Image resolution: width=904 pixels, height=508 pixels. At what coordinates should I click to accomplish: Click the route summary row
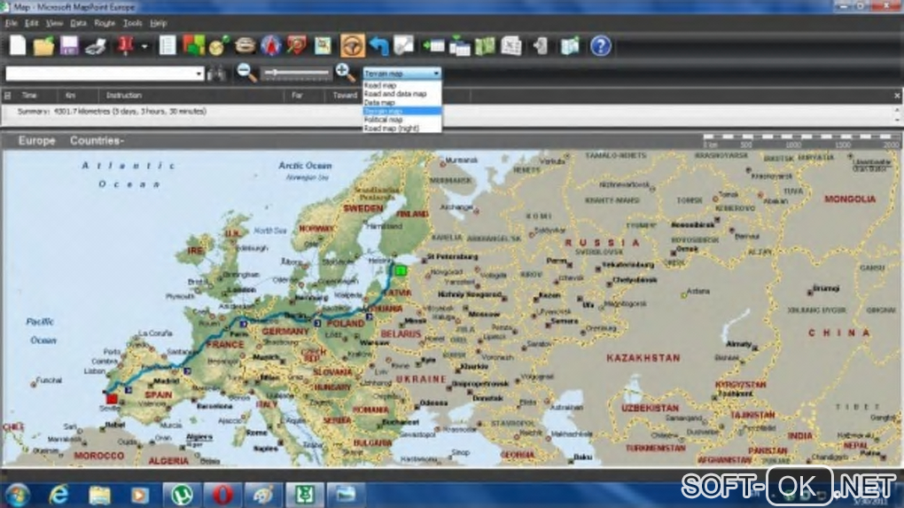pyautogui.click(x=449, y=112)
